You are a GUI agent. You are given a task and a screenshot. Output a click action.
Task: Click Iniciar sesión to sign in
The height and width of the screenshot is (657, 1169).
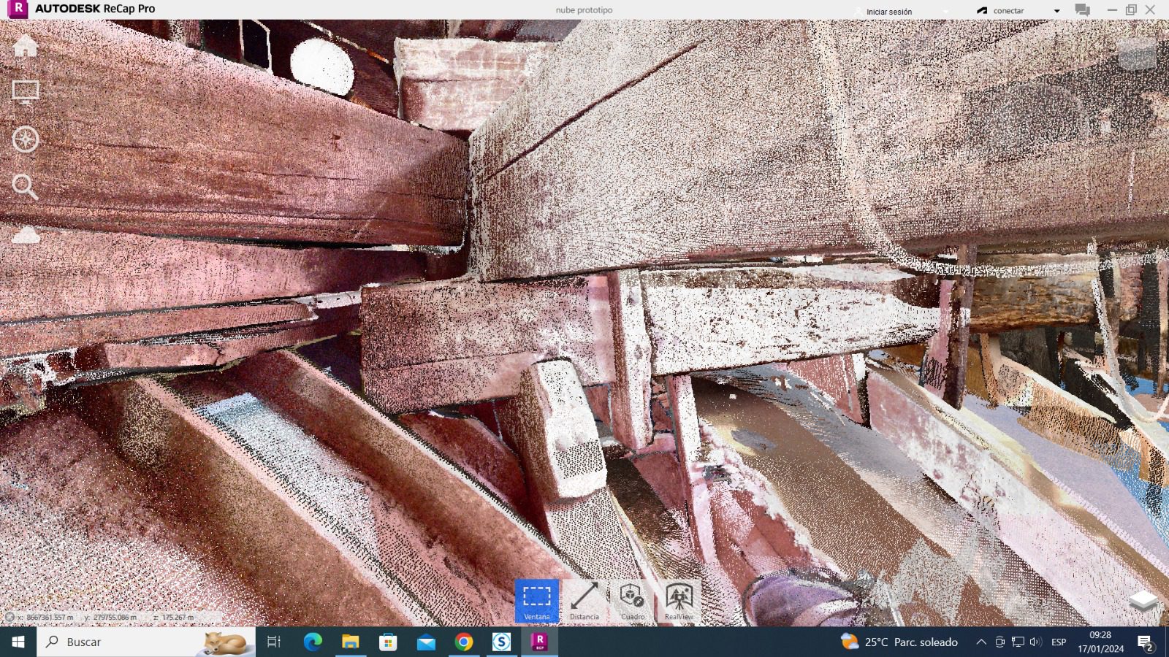[x=888, y=11]
